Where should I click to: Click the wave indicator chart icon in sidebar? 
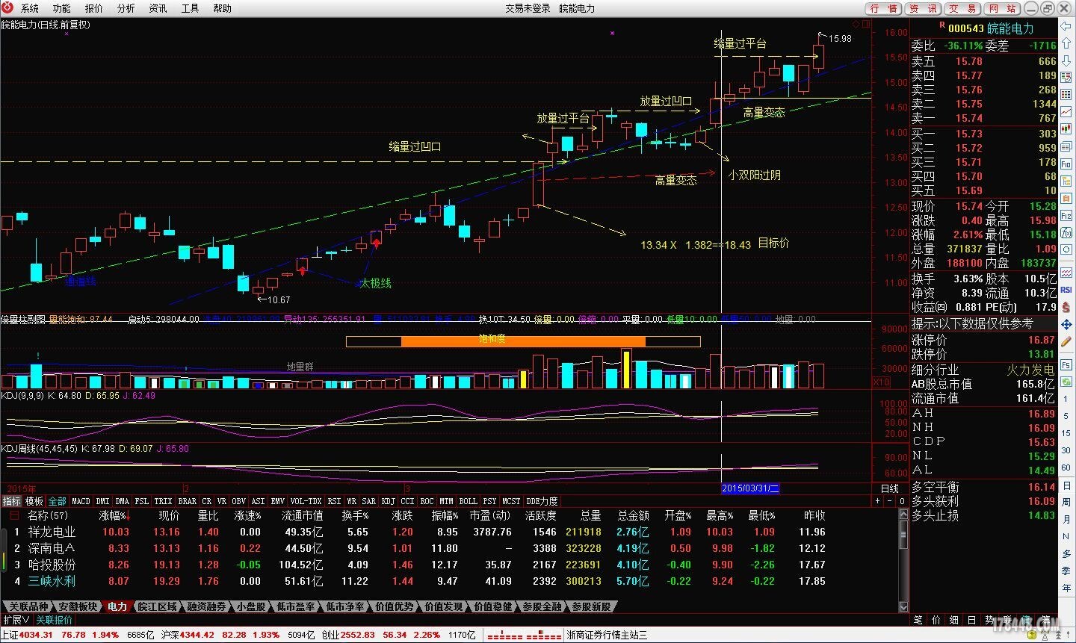tap(1066, 273)
